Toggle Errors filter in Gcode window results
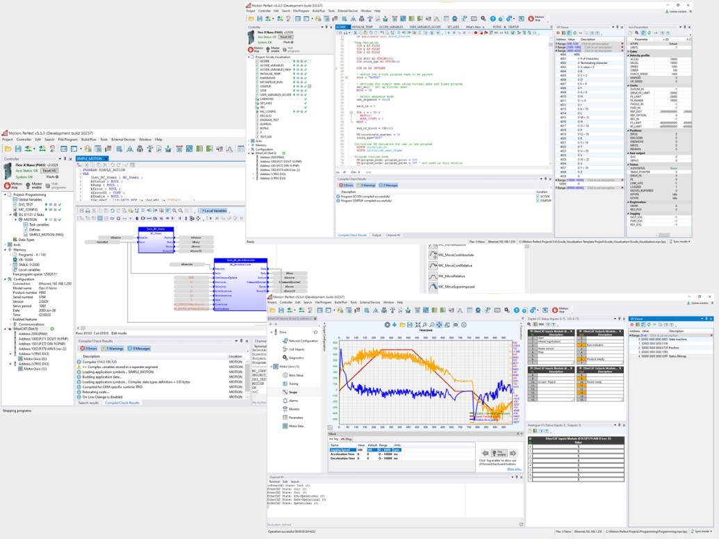The image size is (719, 539). tap(346, 185)
